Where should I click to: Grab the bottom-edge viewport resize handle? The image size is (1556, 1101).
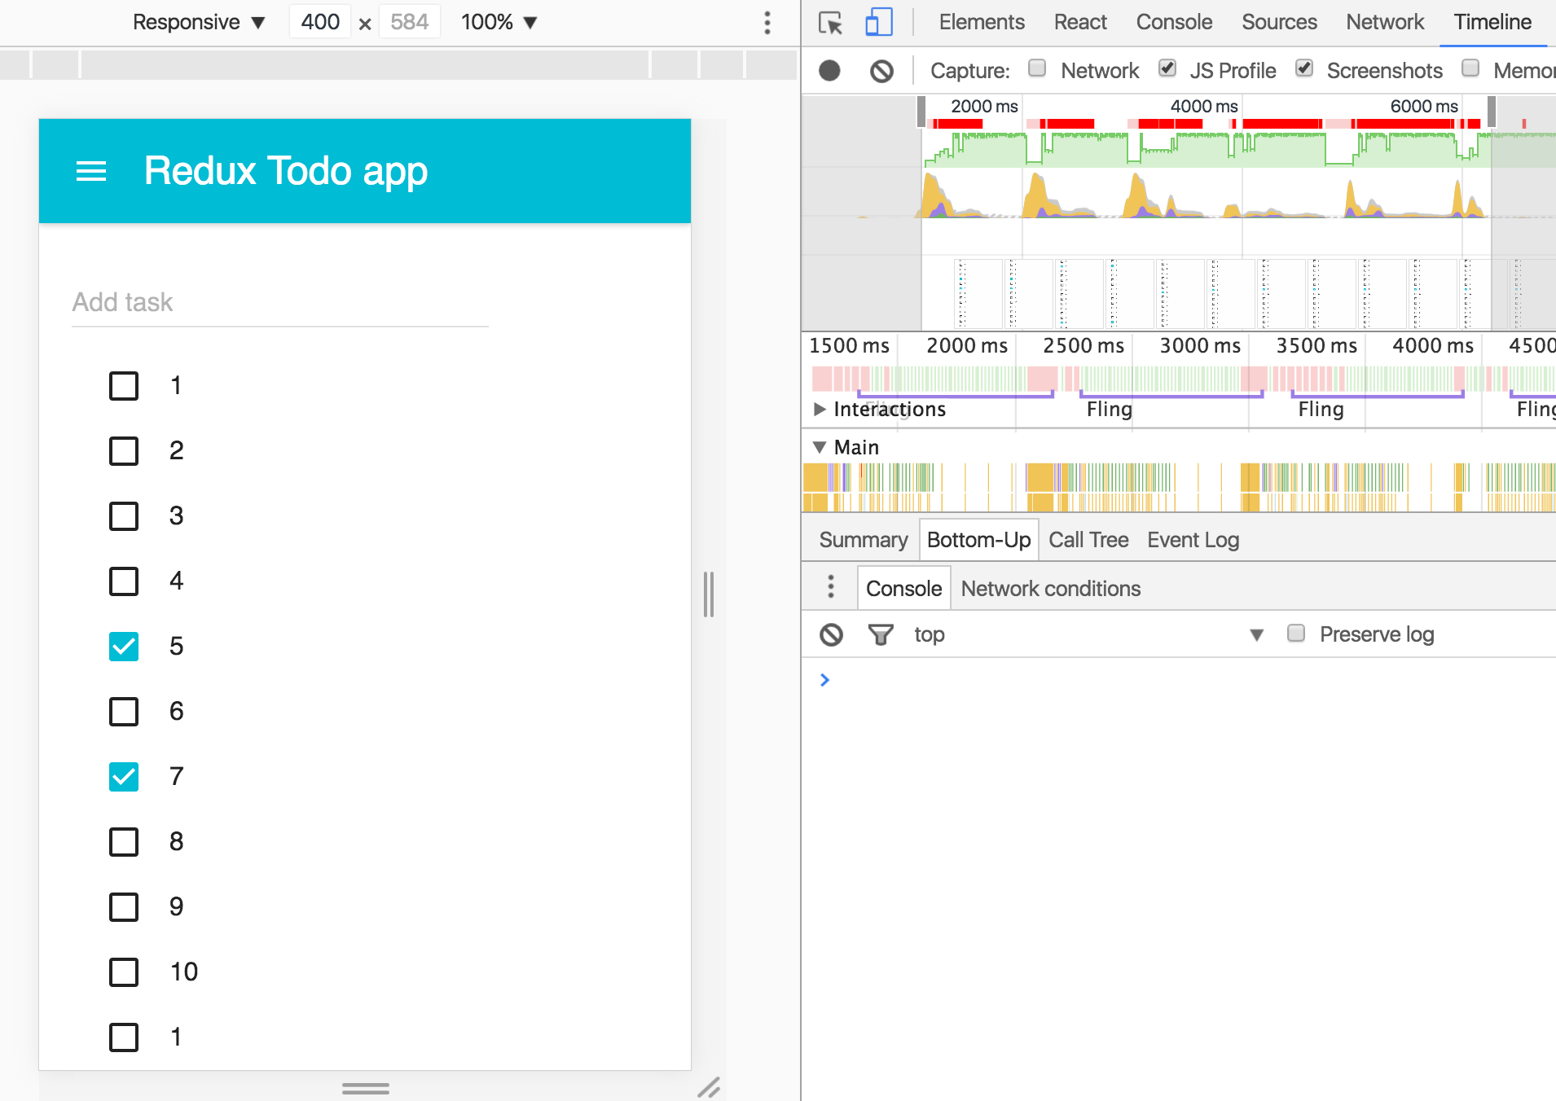coord(366,1087)
